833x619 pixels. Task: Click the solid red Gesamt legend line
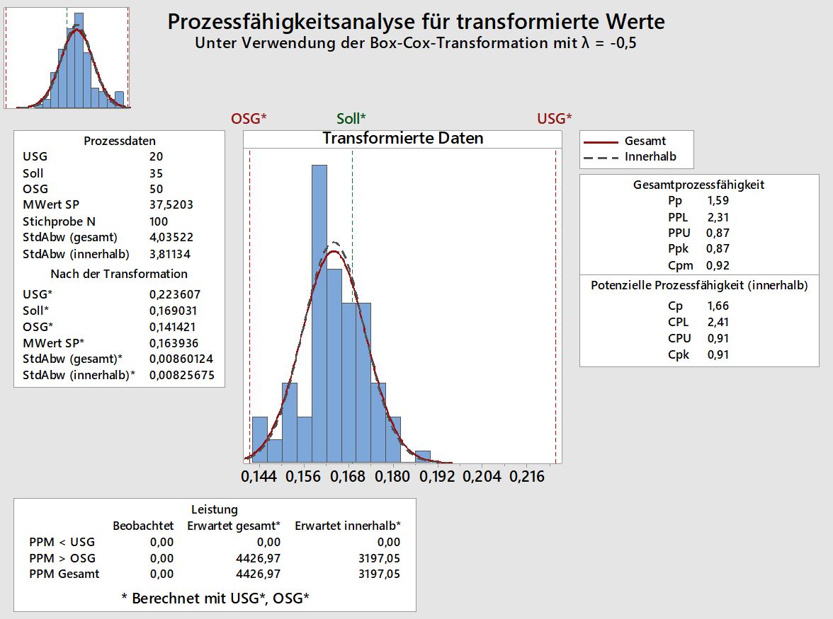[602, 141]
